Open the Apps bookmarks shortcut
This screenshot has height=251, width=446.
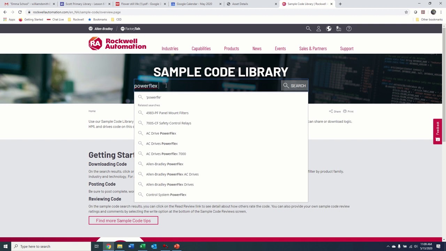[x=9, y=20]
